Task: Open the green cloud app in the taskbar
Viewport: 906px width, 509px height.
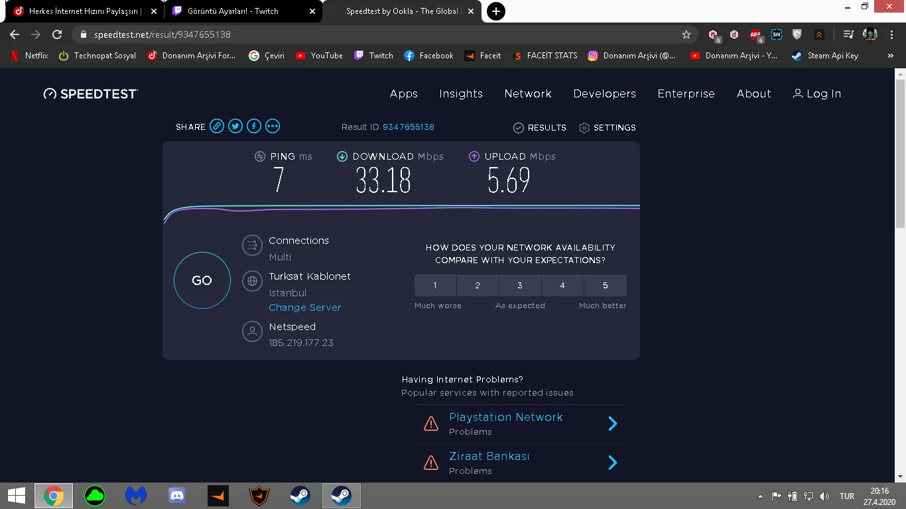Action: pos(95,496)
